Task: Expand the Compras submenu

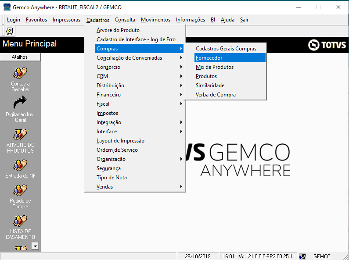Action: 139,49
